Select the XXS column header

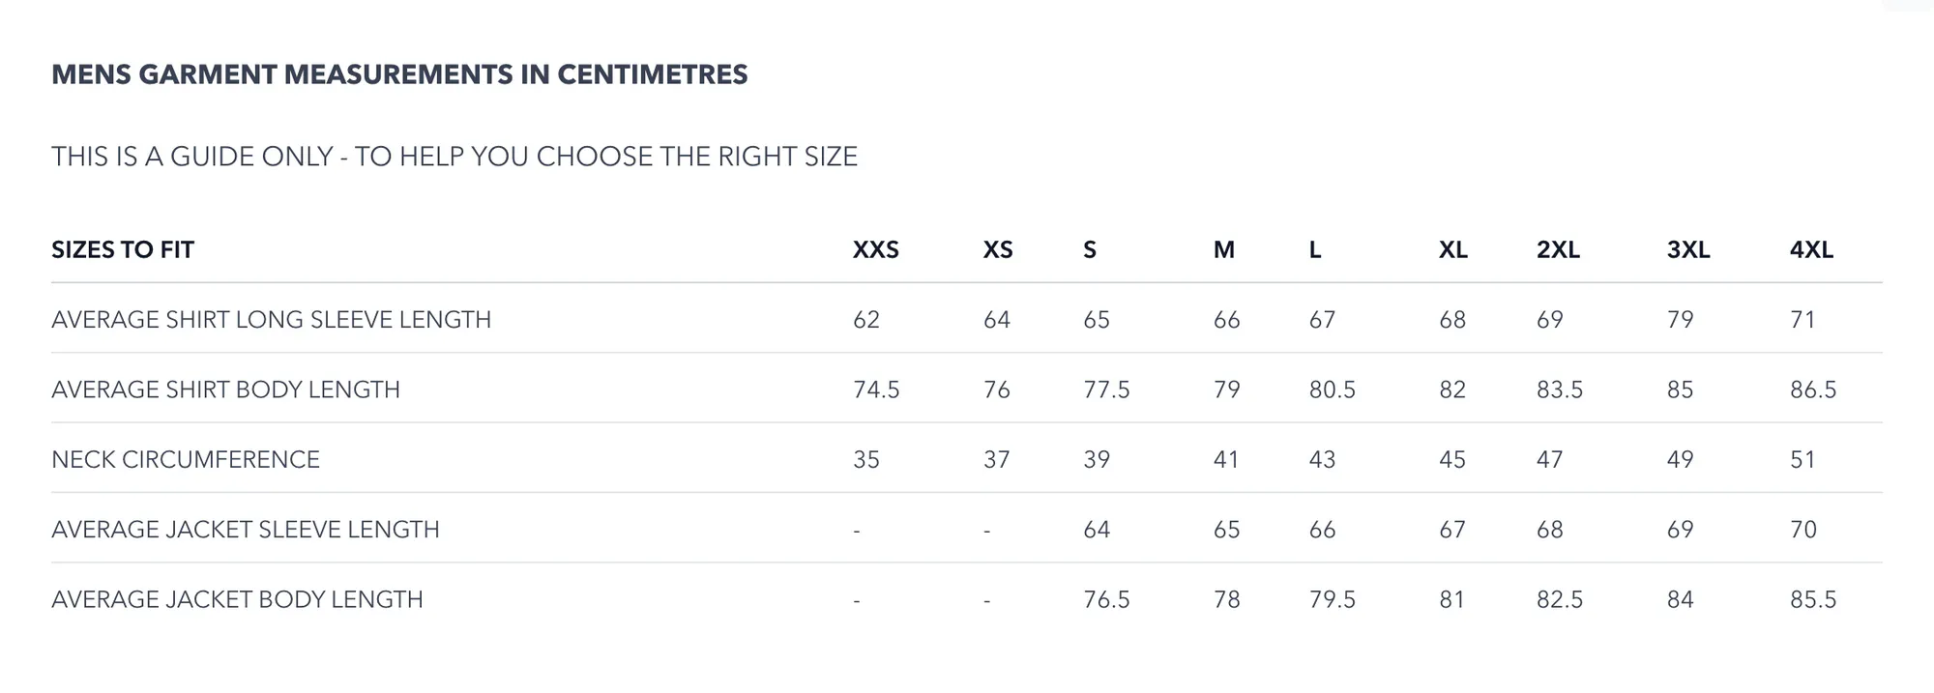876,249
